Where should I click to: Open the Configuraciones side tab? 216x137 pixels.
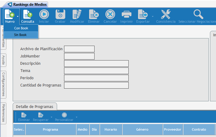(3, 84)
